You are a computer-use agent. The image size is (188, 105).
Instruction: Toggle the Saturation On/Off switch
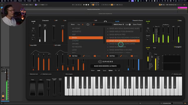tap(33, 21)
